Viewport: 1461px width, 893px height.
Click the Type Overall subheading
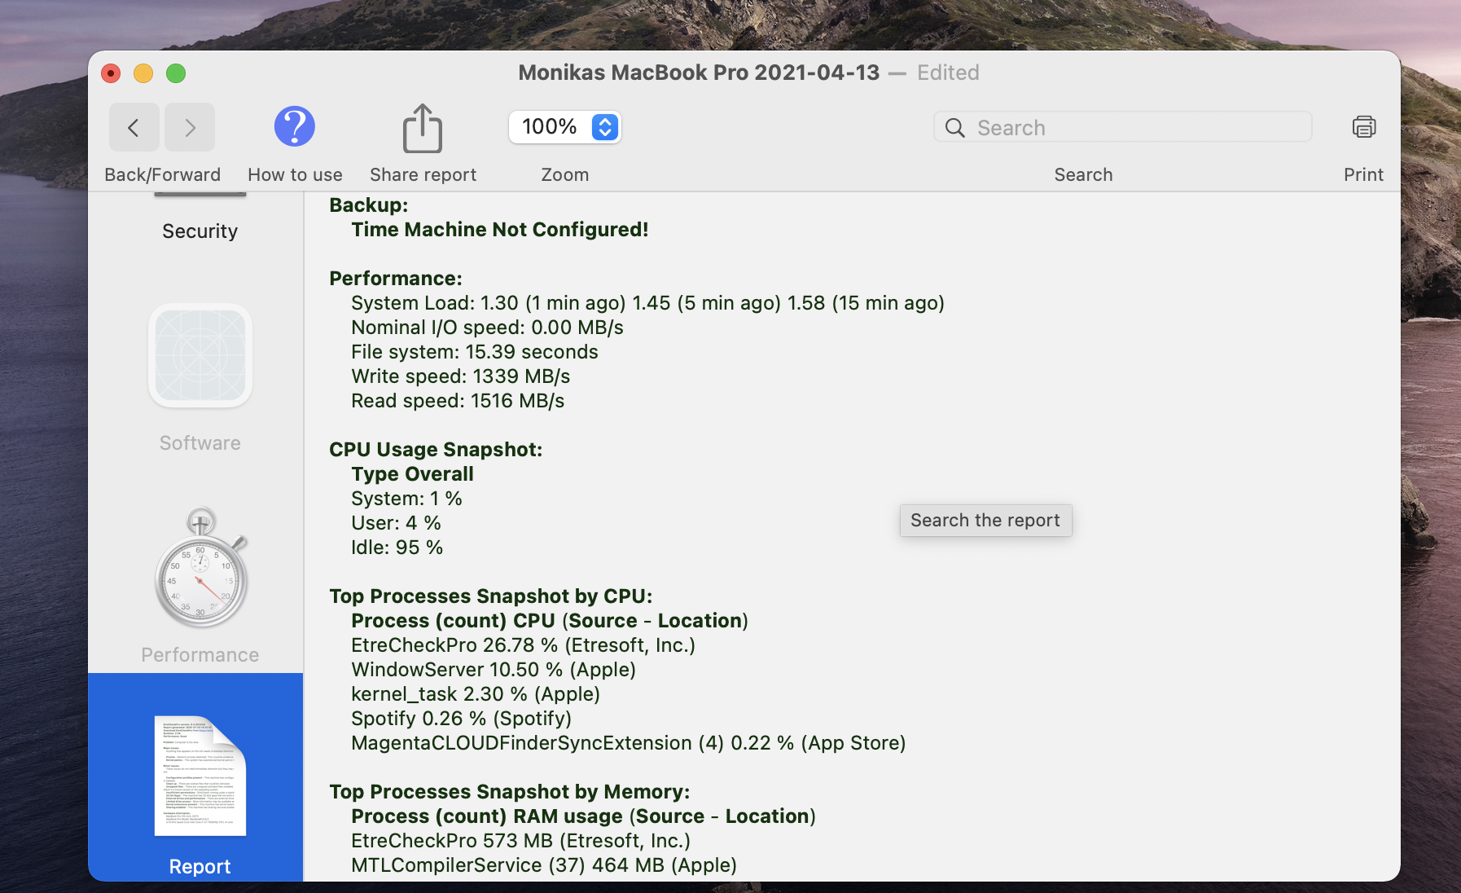click(x=413, y=474)
